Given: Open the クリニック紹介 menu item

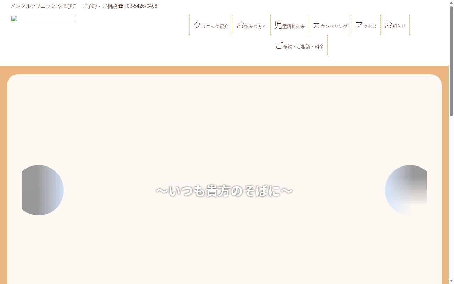Looking at the screenshot, I should [x=211, y=25].
